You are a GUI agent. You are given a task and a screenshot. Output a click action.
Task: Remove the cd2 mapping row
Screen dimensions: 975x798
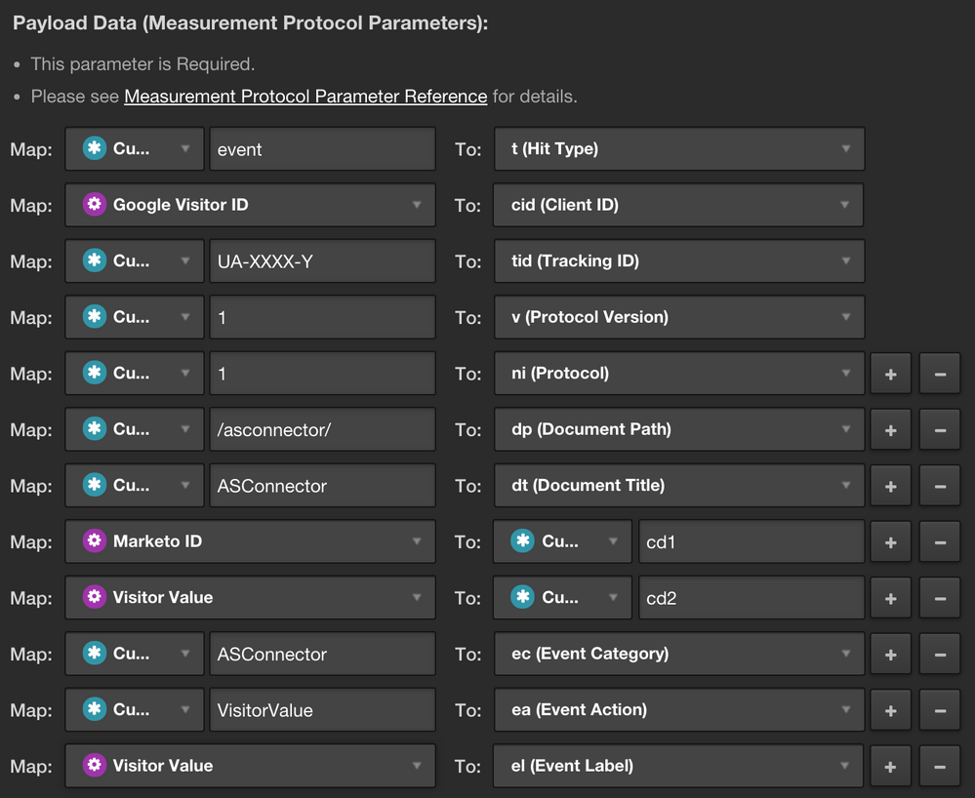[x=939, y=598]
